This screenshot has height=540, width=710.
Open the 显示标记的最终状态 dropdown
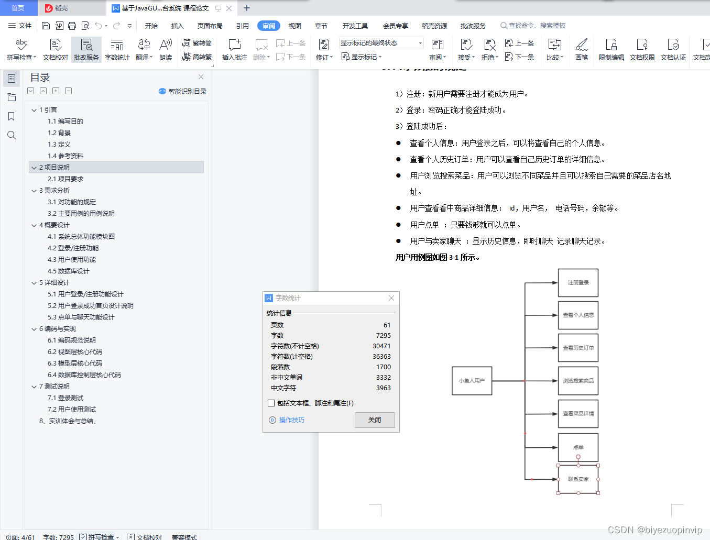[x=381, y=43]
